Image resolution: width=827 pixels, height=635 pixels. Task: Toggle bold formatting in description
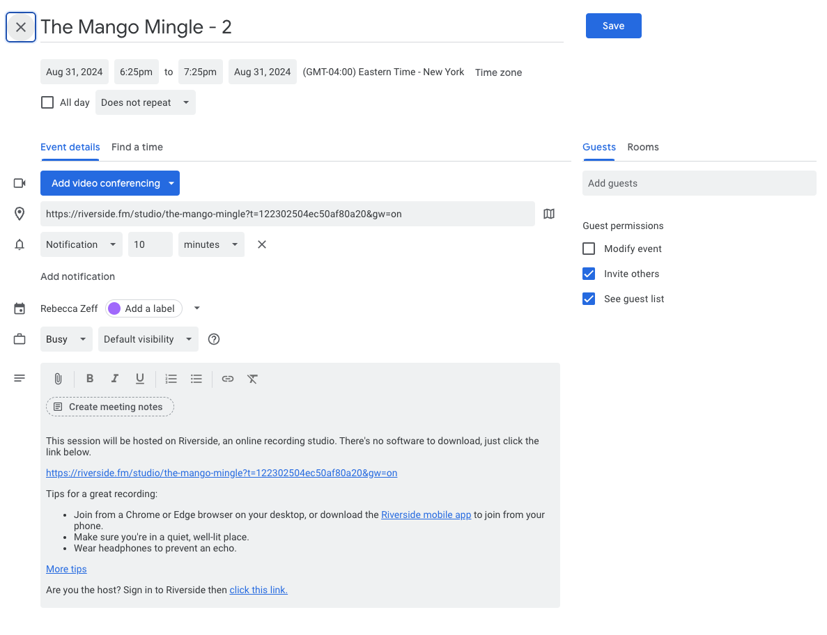click(90, 379)
